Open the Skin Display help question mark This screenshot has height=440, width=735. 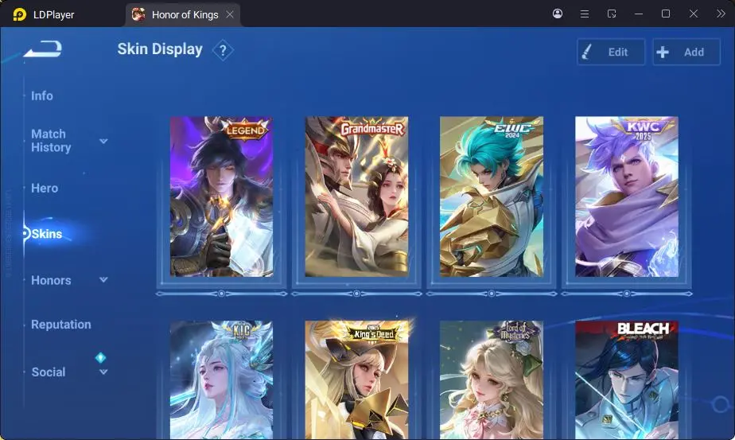pyautogui.click(x=223, y=50)
